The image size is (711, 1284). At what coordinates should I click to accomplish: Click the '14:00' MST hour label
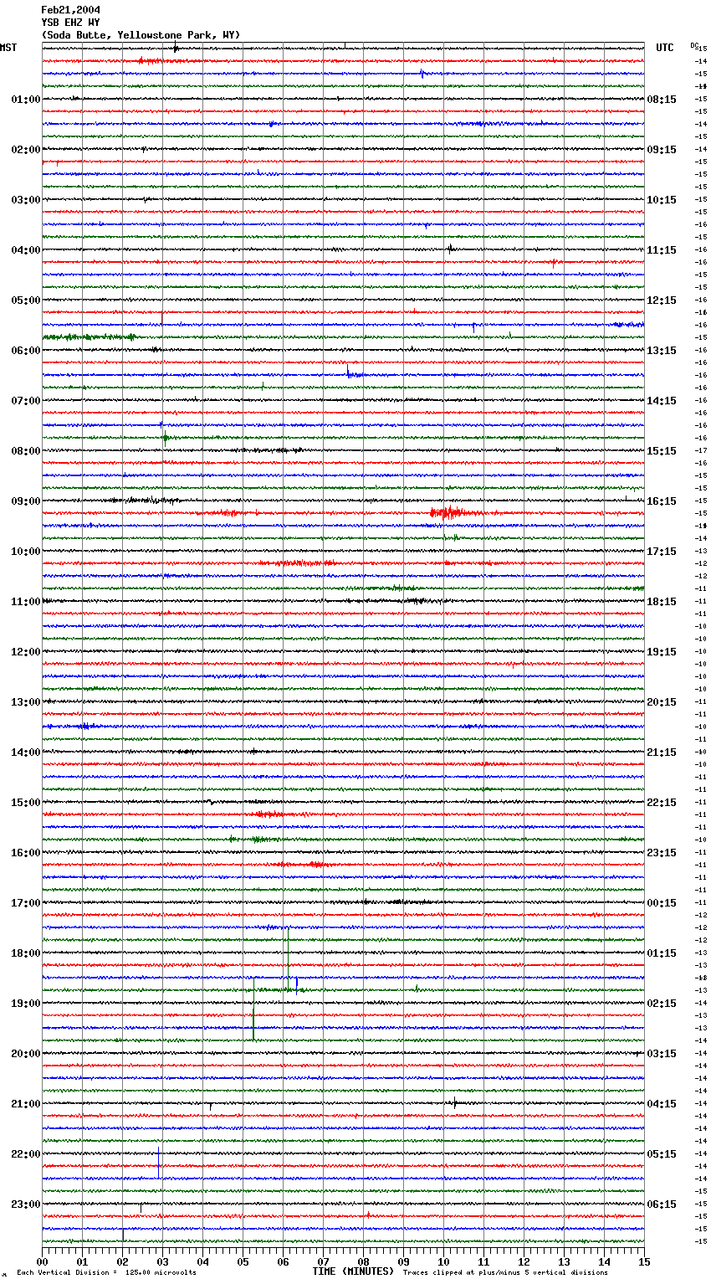[x=26, y=752]
